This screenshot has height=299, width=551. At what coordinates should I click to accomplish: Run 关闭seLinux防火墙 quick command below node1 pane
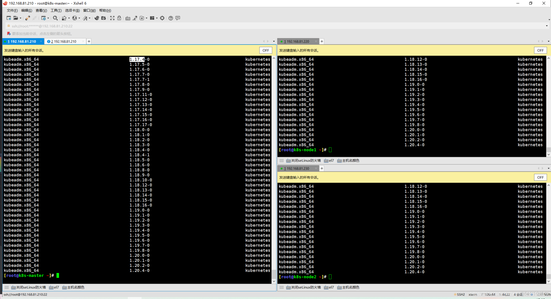pyautogui.click(x=303, y=160)
